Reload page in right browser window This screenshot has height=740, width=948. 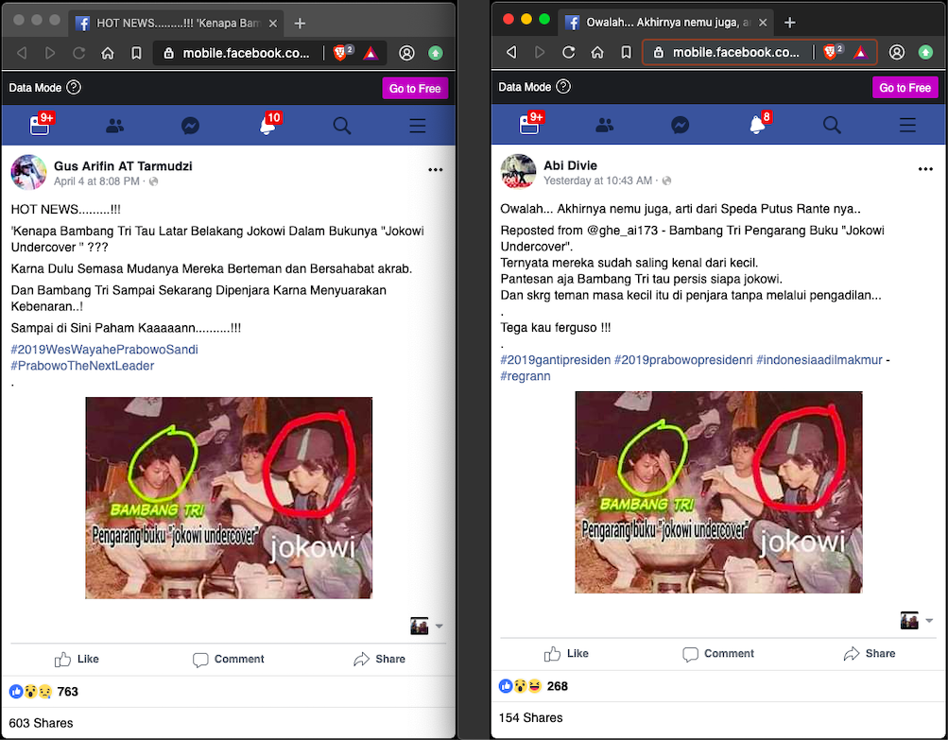click(x=569, y=53)
